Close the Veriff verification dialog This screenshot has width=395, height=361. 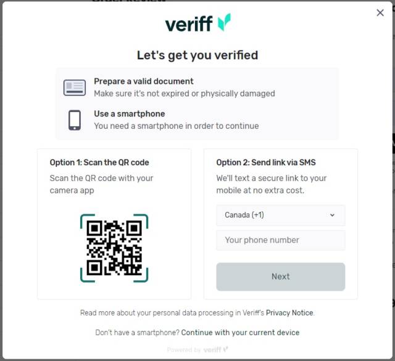[380, 13]
